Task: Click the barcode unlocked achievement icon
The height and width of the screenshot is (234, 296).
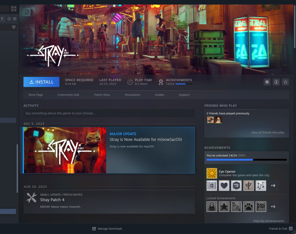Action: pyautogui.click(x=212, y=185)
